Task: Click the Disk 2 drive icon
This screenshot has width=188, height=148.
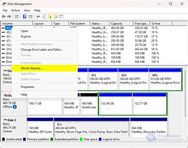Action: (x=5, y=120)
